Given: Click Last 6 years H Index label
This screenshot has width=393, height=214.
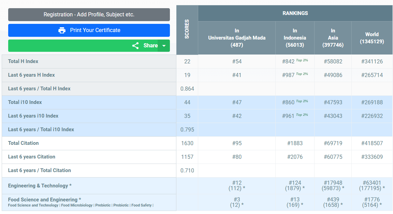Looking at the screenshot, I should click(x=31, y=75).
